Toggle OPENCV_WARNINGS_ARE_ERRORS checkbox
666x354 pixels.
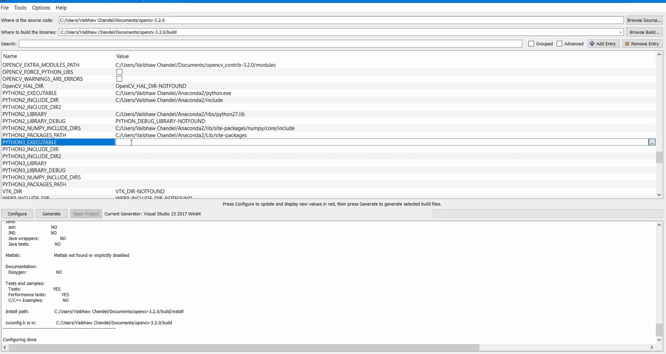[119, 79]
